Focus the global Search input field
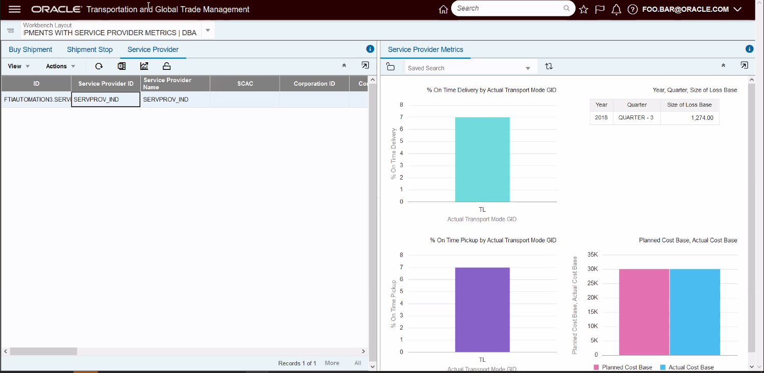764x373 pixels. pos(508,8)
